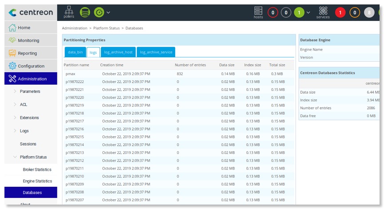Click the Centreon logo

coord(31,12)
